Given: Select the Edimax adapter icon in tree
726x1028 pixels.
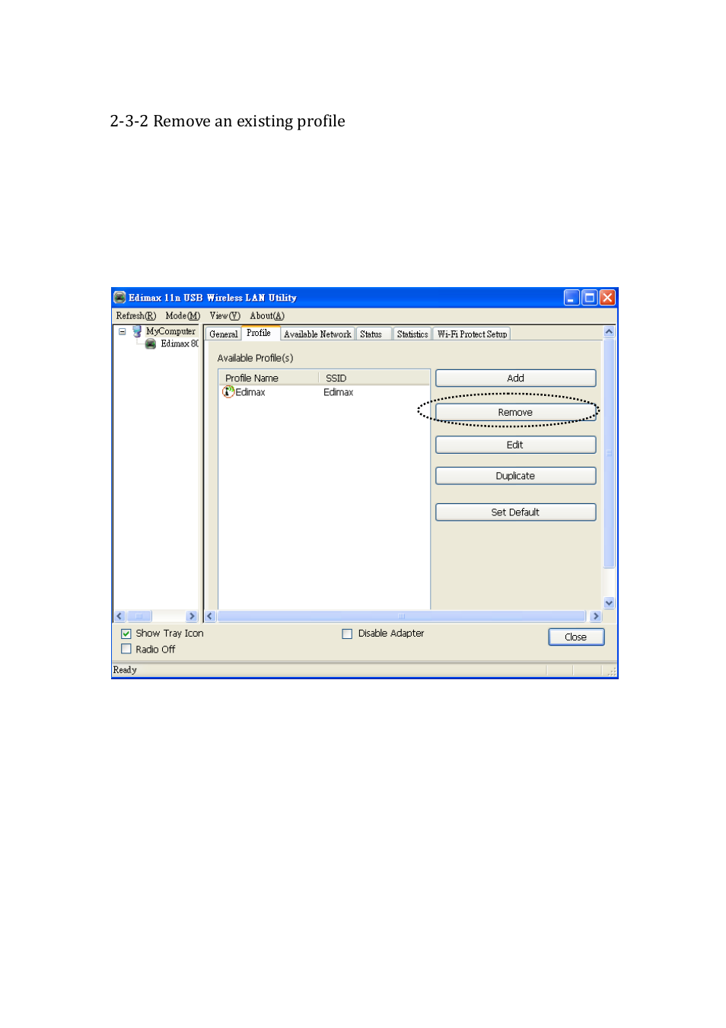Looking at the screenshot, I should 151,343.
